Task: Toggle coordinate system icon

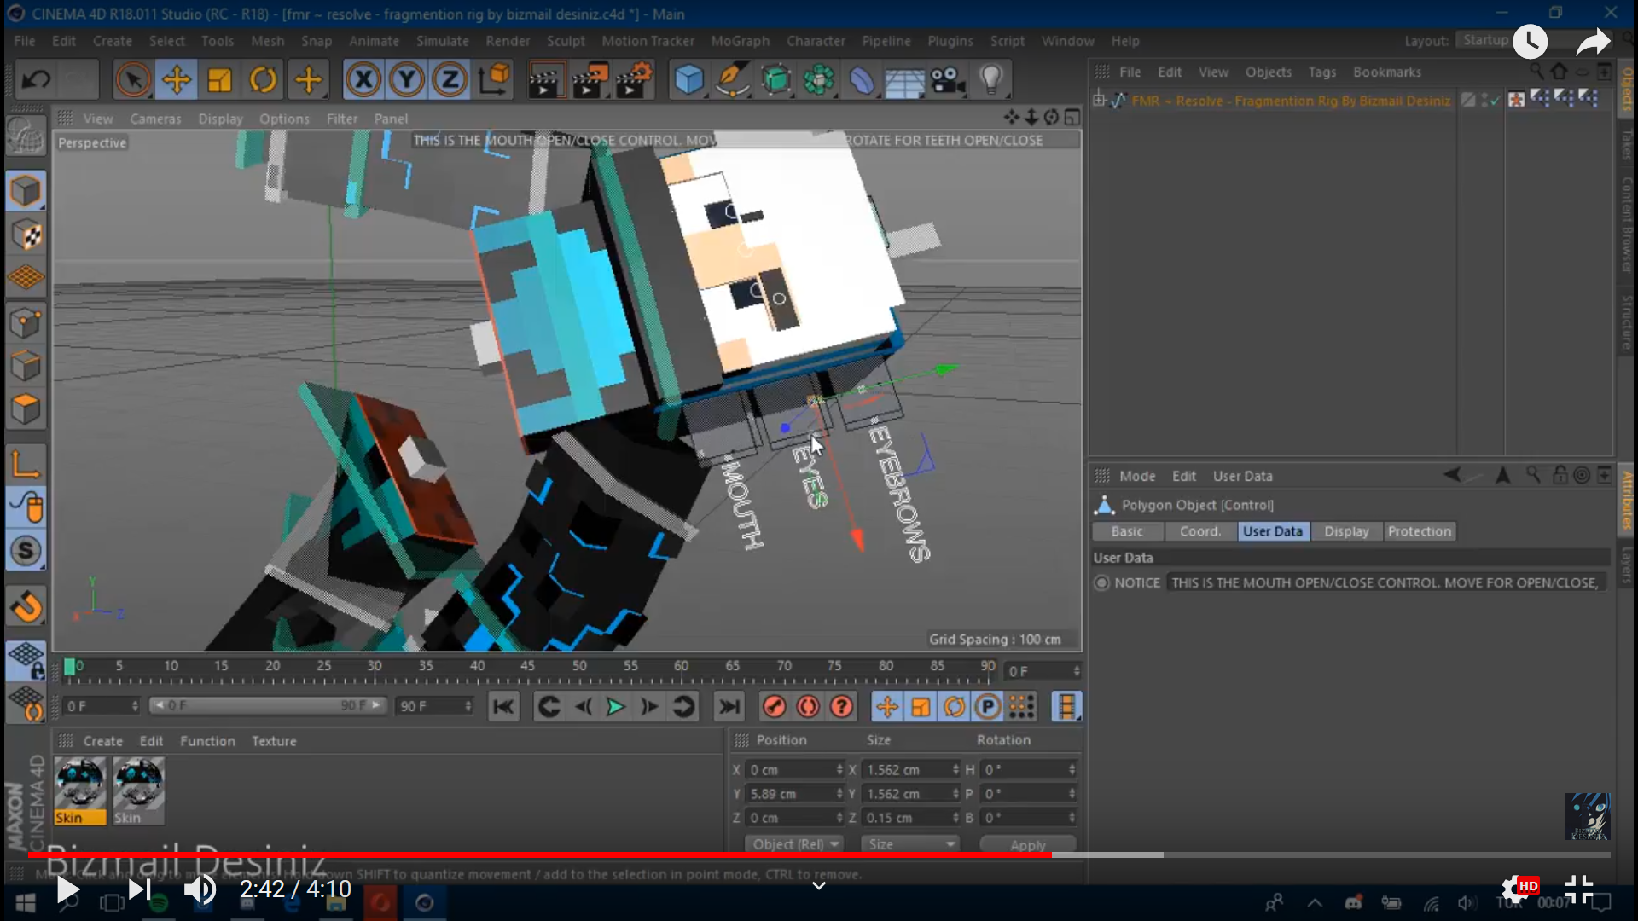Action: click(495, 79)
